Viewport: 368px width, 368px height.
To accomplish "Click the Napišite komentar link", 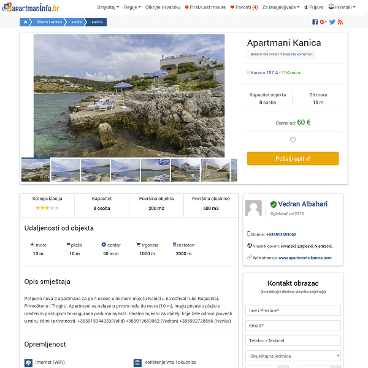I will [x=298, y=55].
